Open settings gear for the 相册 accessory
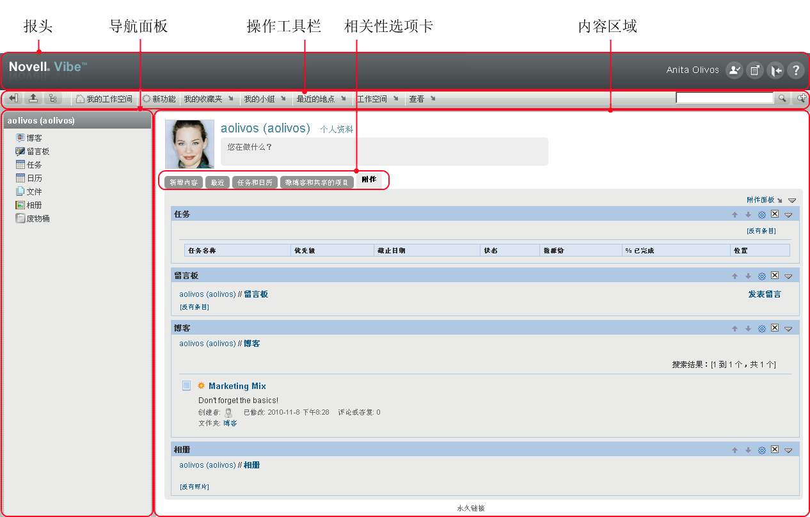Viewport: 810px width, 517px height. click(x=762, y=450)
